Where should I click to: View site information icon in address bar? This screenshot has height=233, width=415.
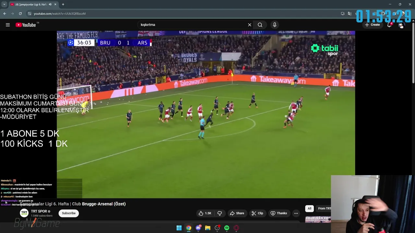30,14
